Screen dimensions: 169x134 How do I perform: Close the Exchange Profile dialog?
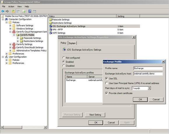[x=163, y=61]
